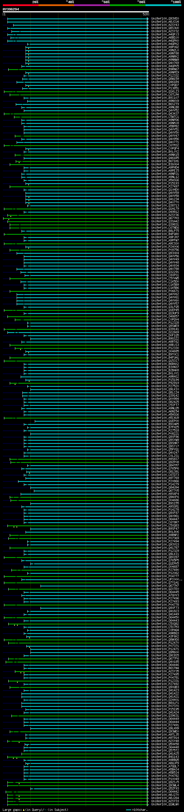Screen dimensions: 184x812
Task: Open hit UniRef100_A8BDJ0
Action: [165, 37]
